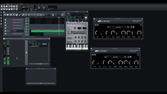Open the Tools menu
This screenshot has height=94, width=167.
[x=16, y=4]
